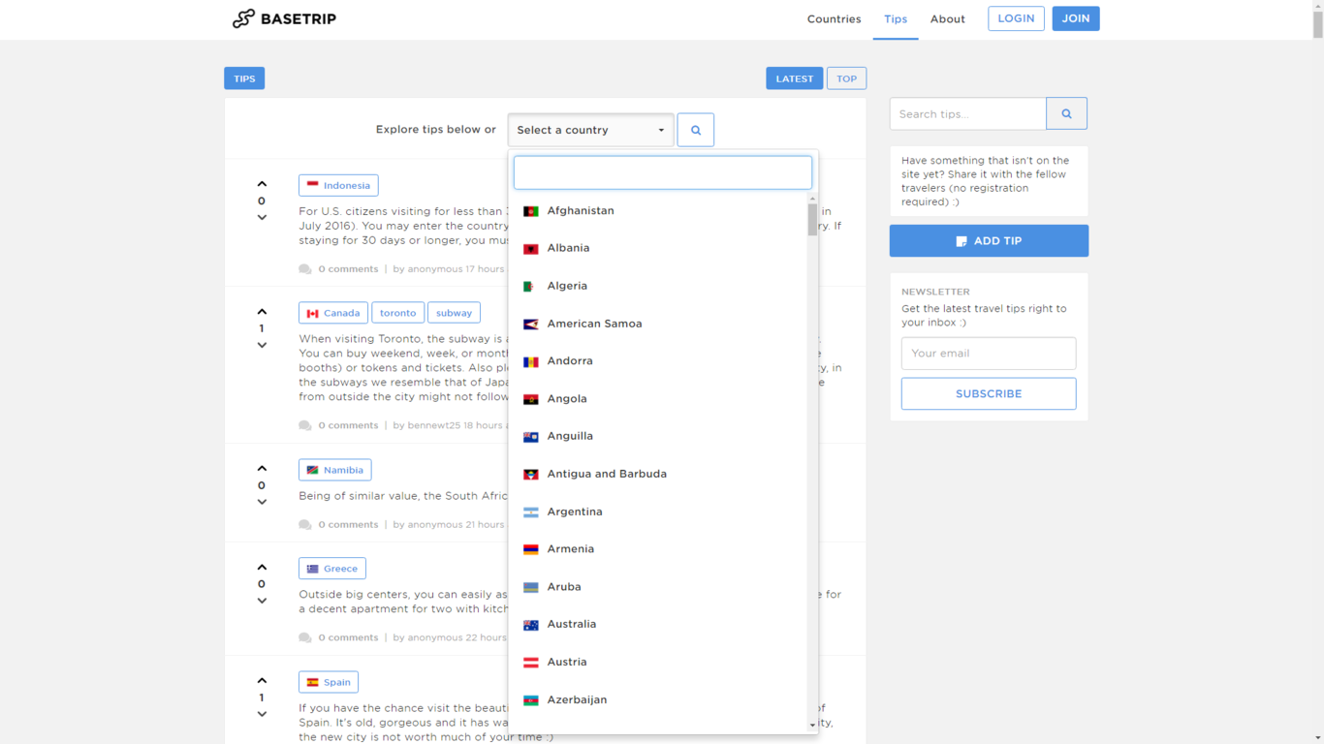1324x744 pixels.
Task: Collapse the Select a country dropdown
Action: (x=590, y=130)
